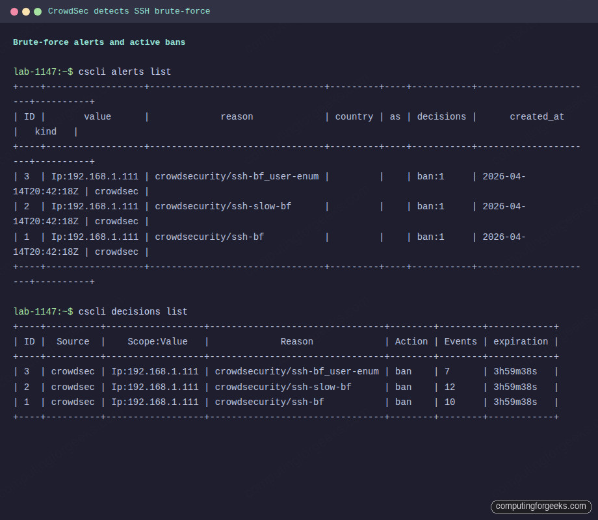This screenshot has height=520, width=598.
Task: Expand the ID column header in alerts table
Action: point(29,116)
